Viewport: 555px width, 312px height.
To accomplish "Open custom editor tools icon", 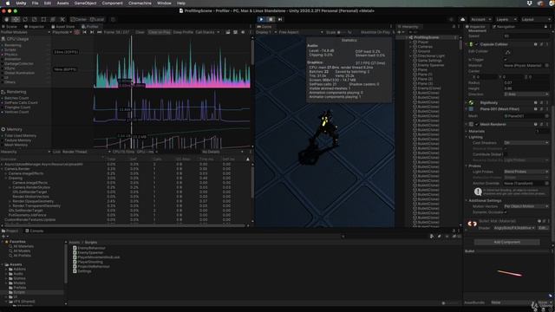I will click(62, 19).
